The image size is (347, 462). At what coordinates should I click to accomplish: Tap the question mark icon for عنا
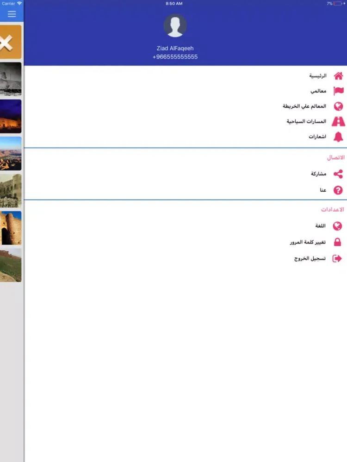coord(338,190)
